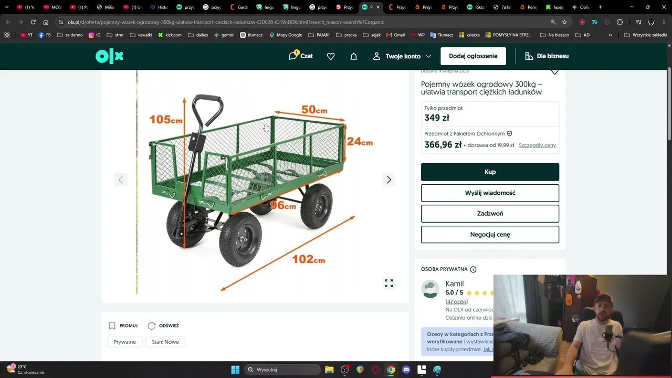Open notifications bell in OLX header
The height and width of the screenshot is (378, 672).
point(354,56)
